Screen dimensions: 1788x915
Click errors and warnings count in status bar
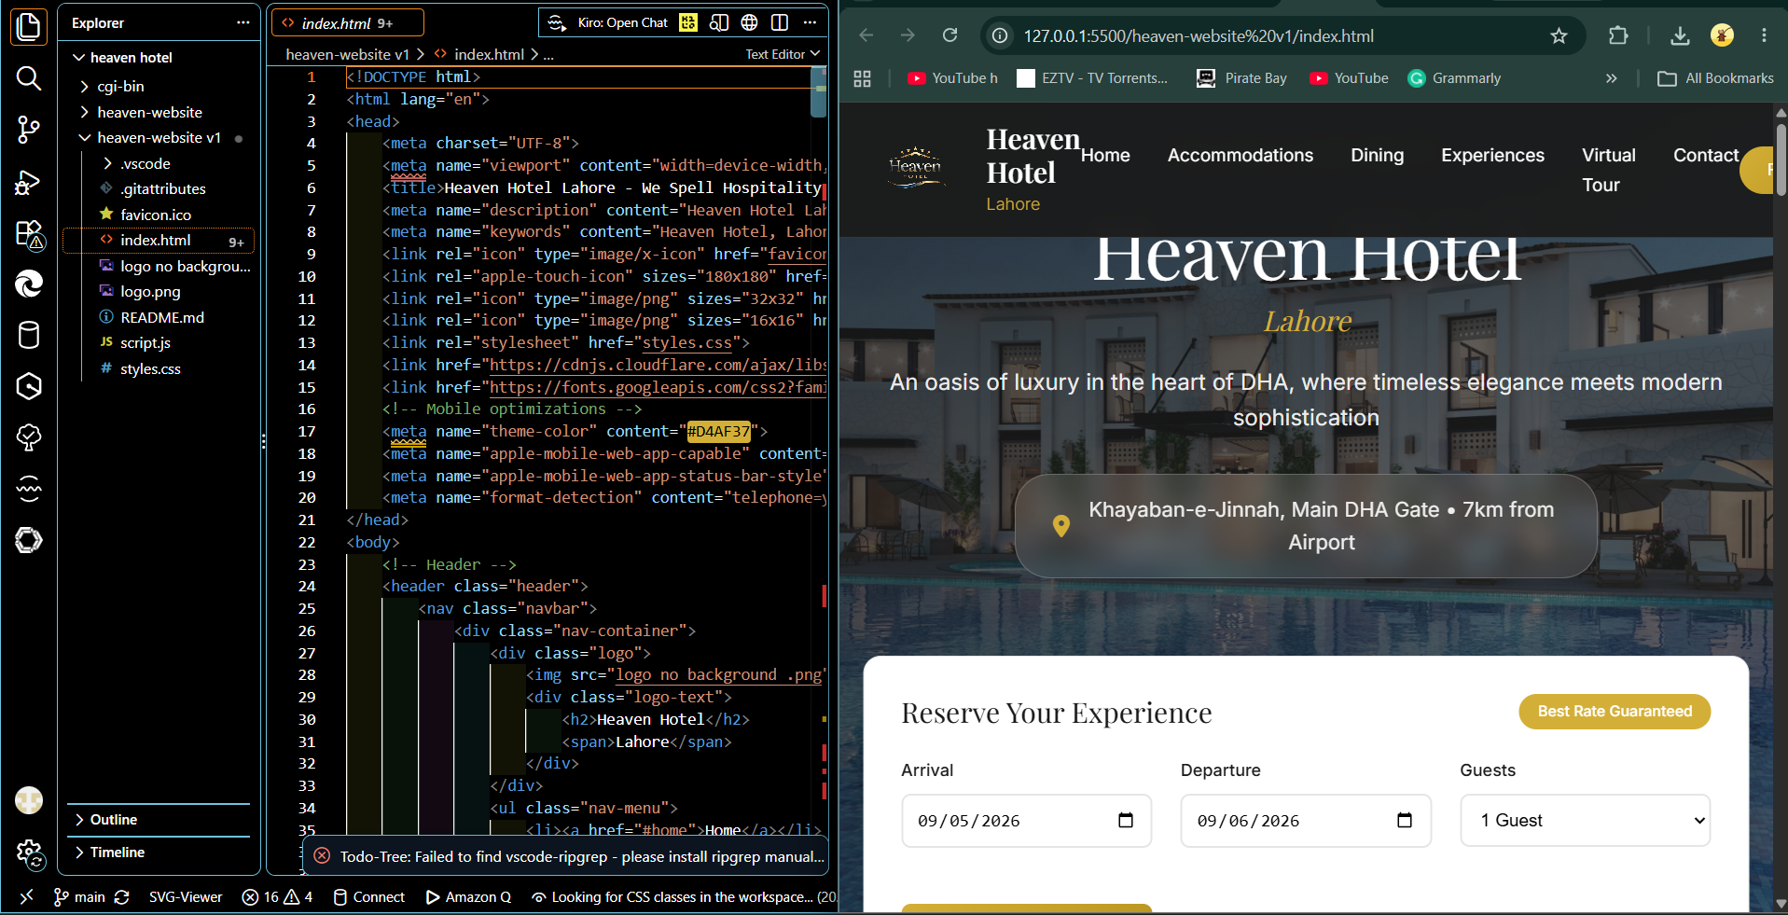pyautogui.click(x=277, y=896)
